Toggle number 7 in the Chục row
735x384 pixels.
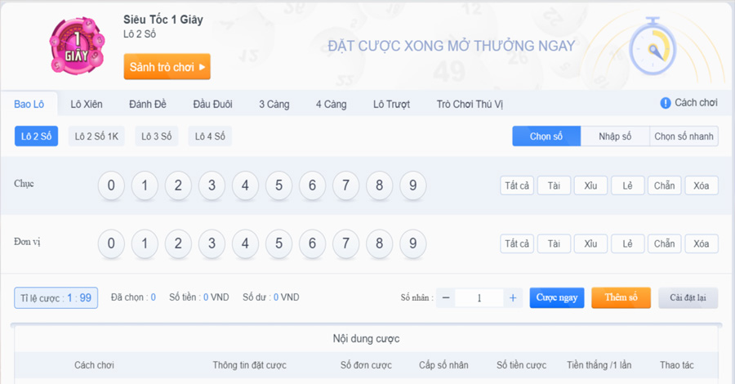pos(346,185)
